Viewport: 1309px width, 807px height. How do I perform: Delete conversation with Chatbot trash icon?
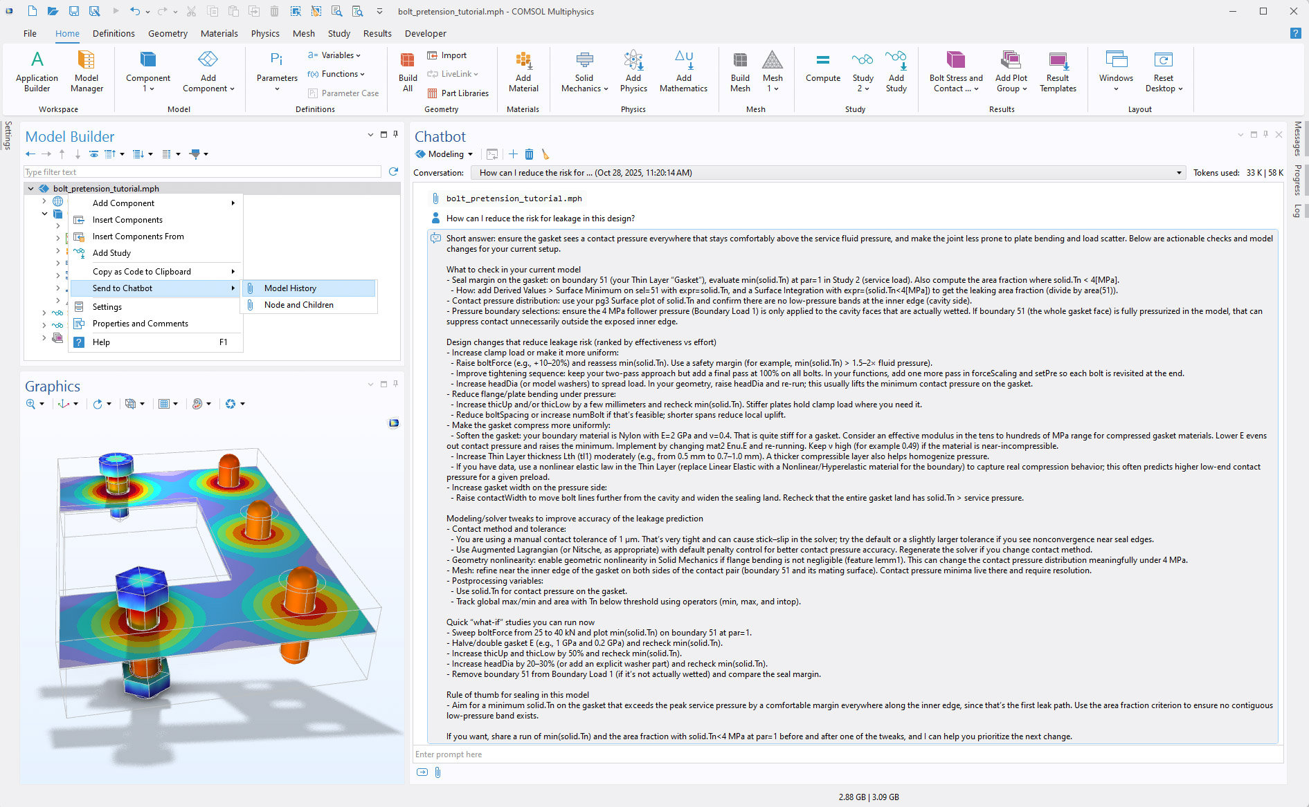530,154
